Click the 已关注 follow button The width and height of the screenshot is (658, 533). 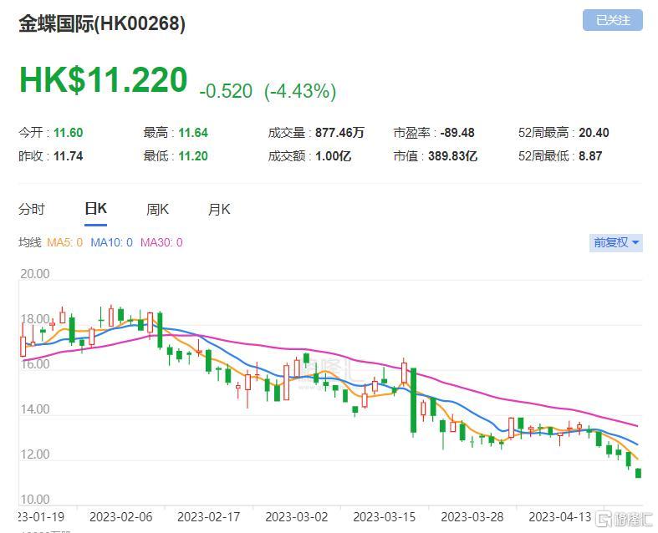(x=612, y=20)
